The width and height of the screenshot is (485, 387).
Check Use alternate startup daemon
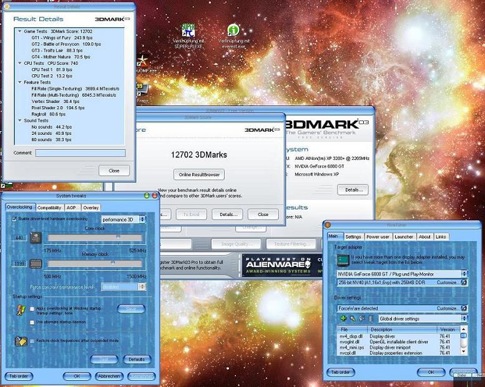coord(32,322)
